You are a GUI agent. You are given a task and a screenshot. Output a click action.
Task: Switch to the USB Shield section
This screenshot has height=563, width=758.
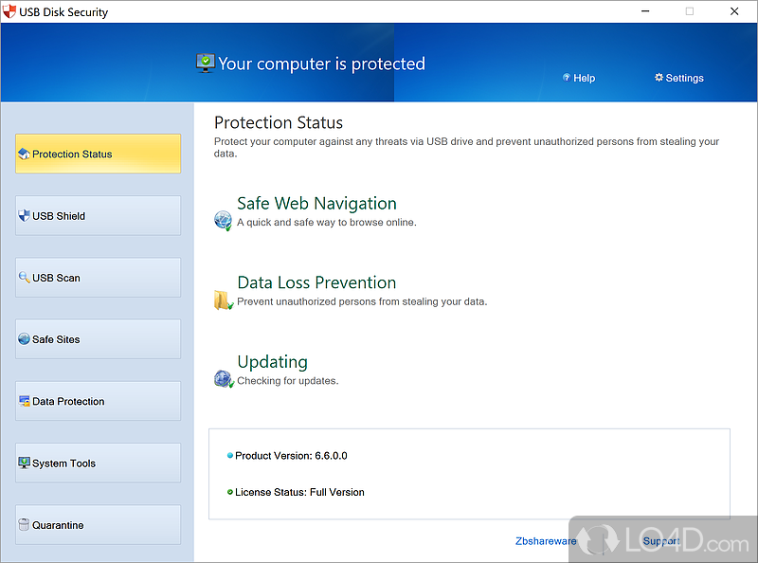[x=98, y=215]
